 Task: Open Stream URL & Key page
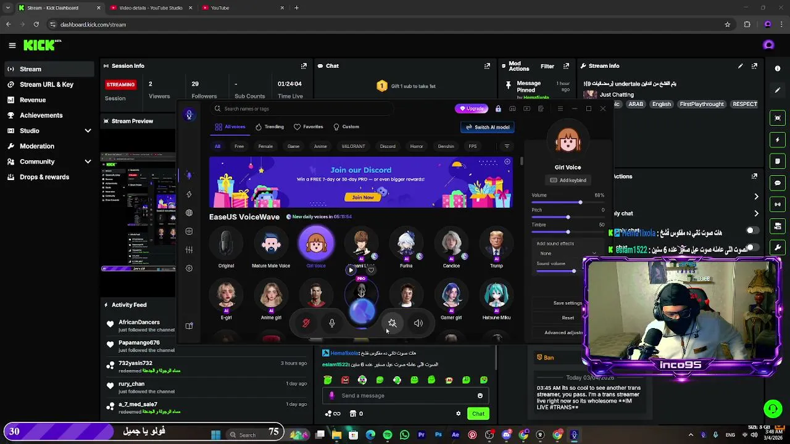click(x=46, y=84)
